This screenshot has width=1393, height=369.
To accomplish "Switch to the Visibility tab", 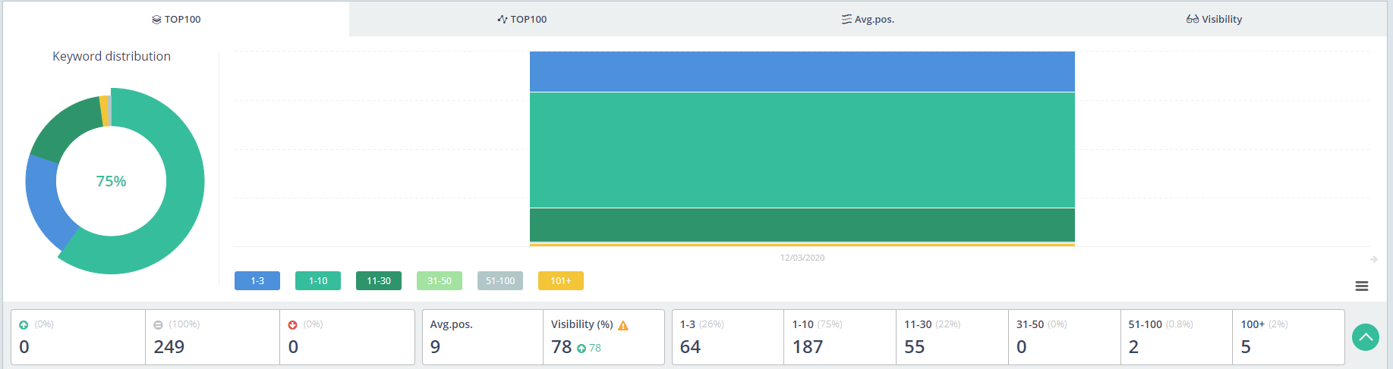I will tap(1214, 19).
